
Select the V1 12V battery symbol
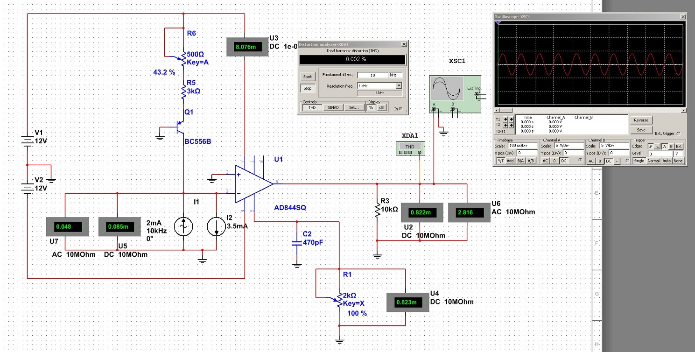(28, 141)
